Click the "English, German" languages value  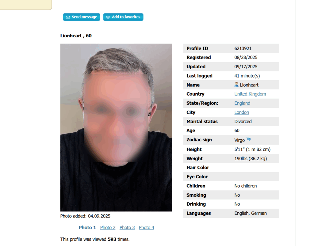(x=250, y=213)
